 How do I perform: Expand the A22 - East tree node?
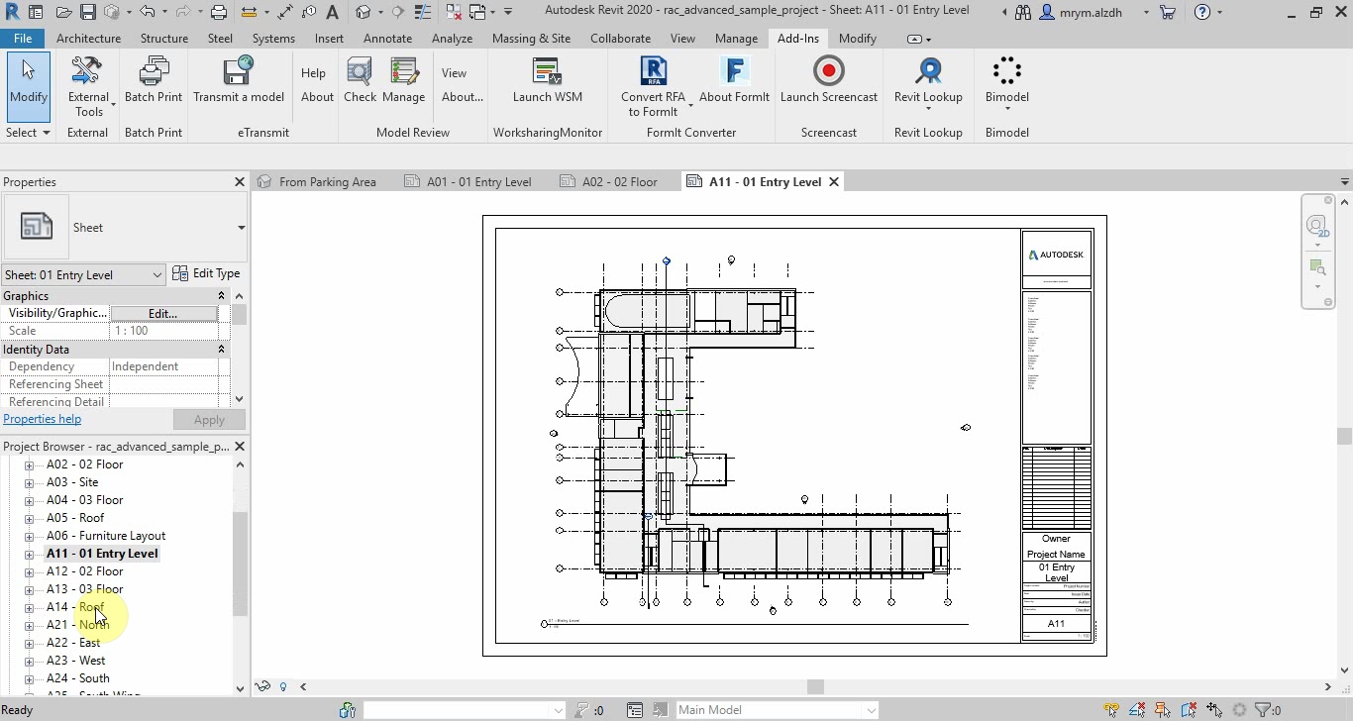(29, 643)
